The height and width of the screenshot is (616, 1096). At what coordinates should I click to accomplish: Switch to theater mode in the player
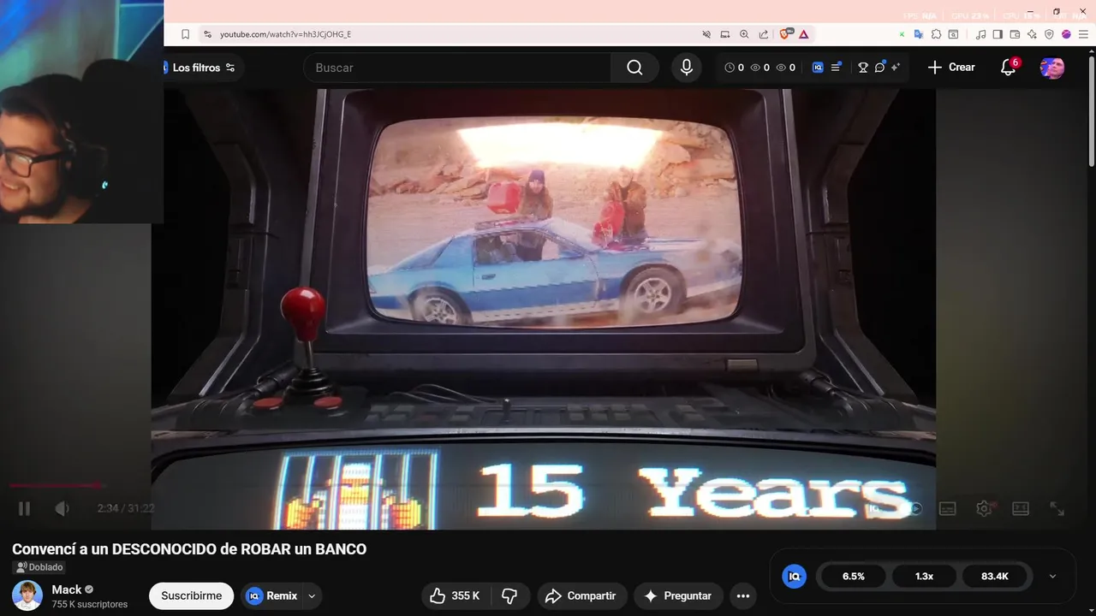(1021, 508)
